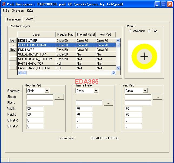
Task: Click the Regular Pad Height field
Action: click(35, 115)
